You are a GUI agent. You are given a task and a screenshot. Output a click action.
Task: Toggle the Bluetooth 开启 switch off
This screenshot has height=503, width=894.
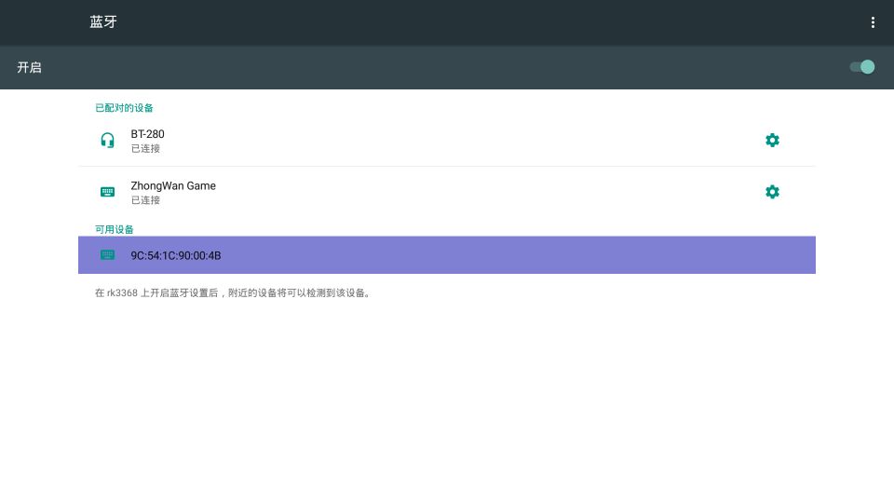862,67
